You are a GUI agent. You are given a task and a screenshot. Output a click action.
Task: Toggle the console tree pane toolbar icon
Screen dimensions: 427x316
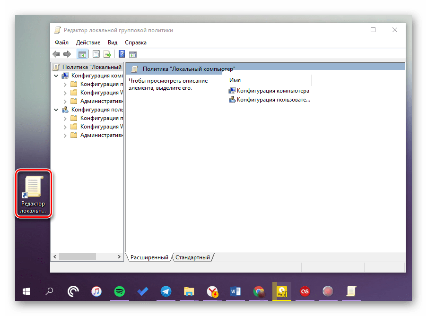pos(82,54)
